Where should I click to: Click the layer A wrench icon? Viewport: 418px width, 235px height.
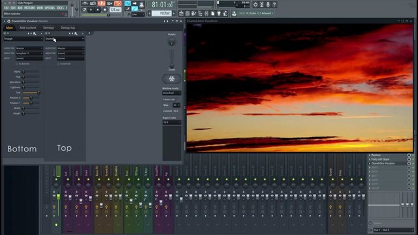(x=35, y=33)
